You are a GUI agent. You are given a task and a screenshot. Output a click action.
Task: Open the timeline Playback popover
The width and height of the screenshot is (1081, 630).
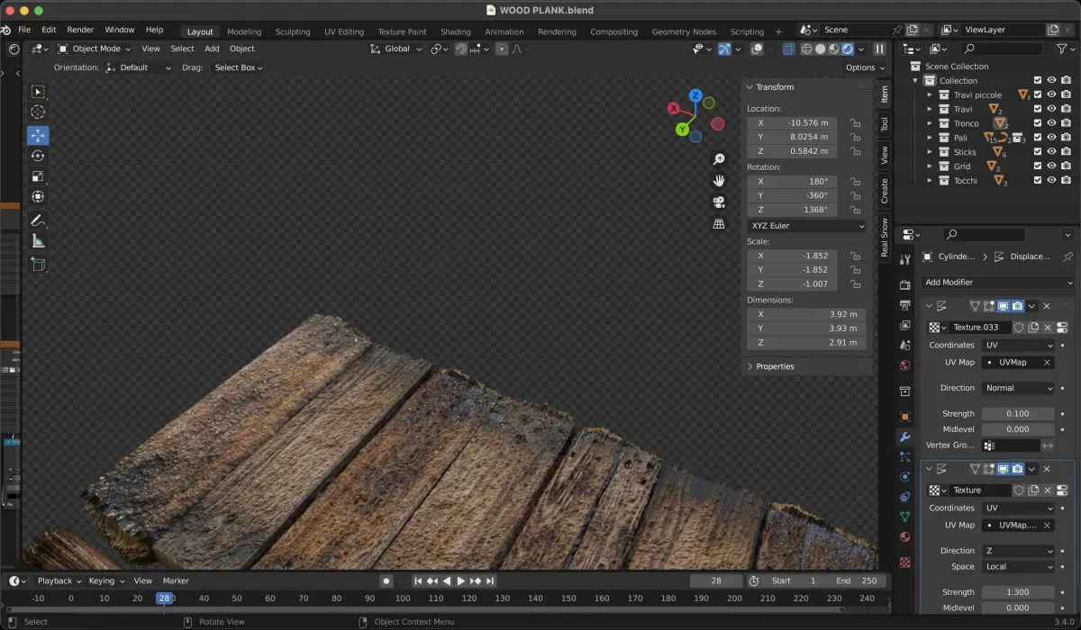59,580
